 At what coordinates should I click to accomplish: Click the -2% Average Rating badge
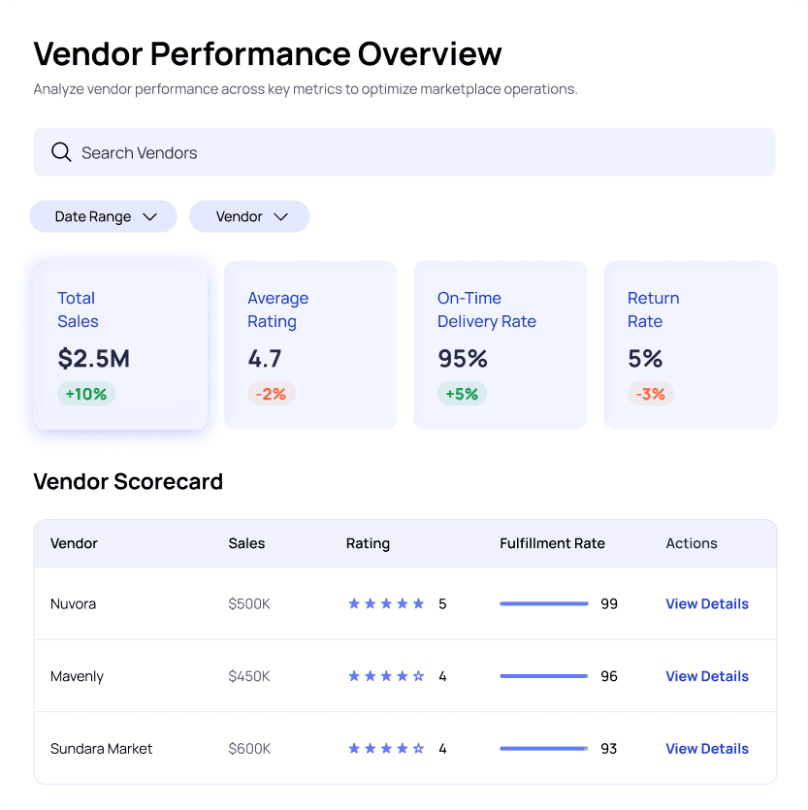coord(272,393)
